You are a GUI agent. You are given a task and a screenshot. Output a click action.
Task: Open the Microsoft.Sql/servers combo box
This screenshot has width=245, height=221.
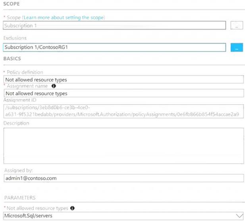click(x=123, y=216)
